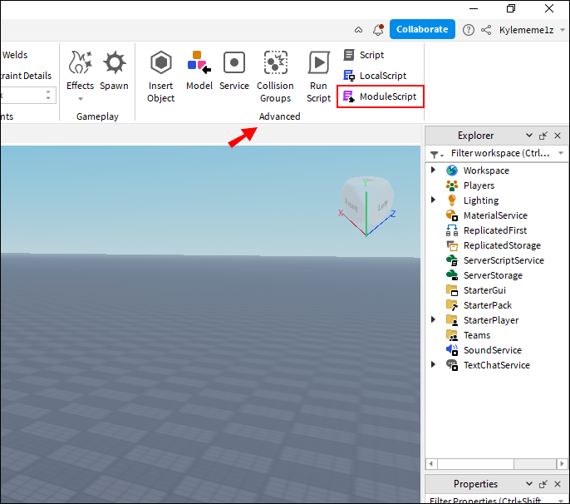Insert a Spawn location
The height and width of the screenshot is (504, 570).
(x=114, y=71)
